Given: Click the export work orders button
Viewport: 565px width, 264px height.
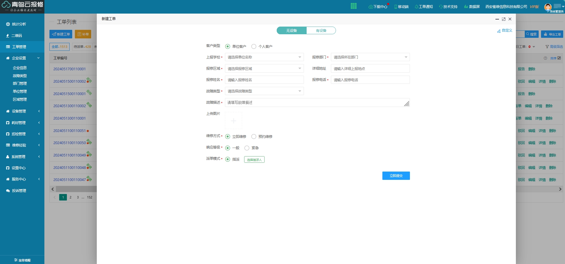Looking at the screenshot, I should pyautogui.click(x=552, y=34).
